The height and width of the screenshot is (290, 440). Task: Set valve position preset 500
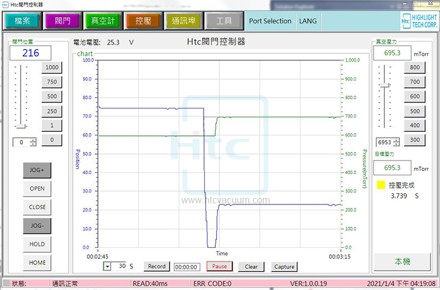(x=52, y=97)
